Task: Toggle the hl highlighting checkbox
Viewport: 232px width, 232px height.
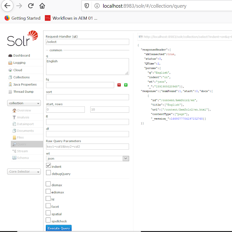Action: pos(48,198)
